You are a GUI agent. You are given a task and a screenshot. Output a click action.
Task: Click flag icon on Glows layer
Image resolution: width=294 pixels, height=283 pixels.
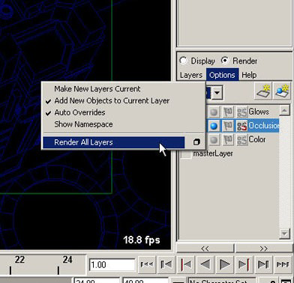[x=228, y=112]
